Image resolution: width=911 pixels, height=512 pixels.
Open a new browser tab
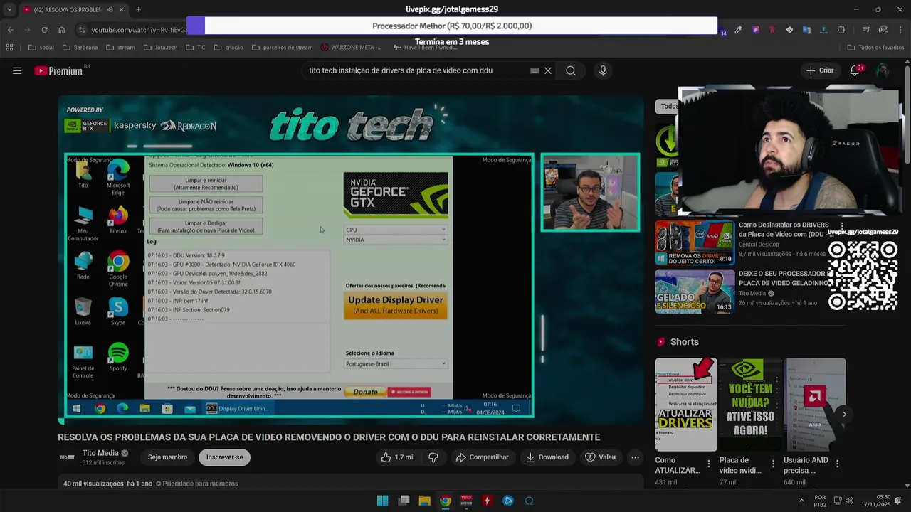(138, 9)
